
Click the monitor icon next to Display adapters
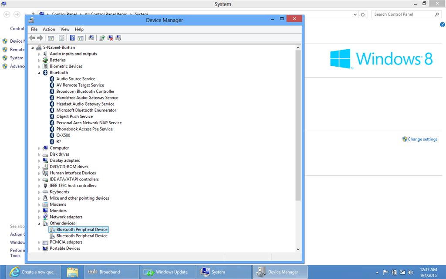(45, 160)
